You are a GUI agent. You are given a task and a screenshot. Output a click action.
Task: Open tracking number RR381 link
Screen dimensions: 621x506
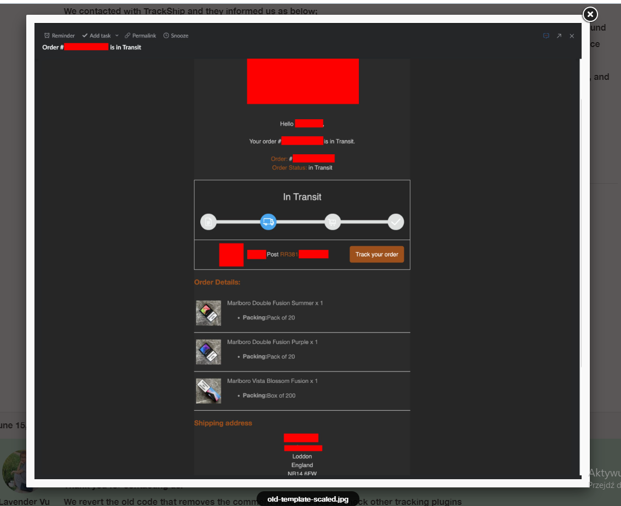tap(289, 254)
